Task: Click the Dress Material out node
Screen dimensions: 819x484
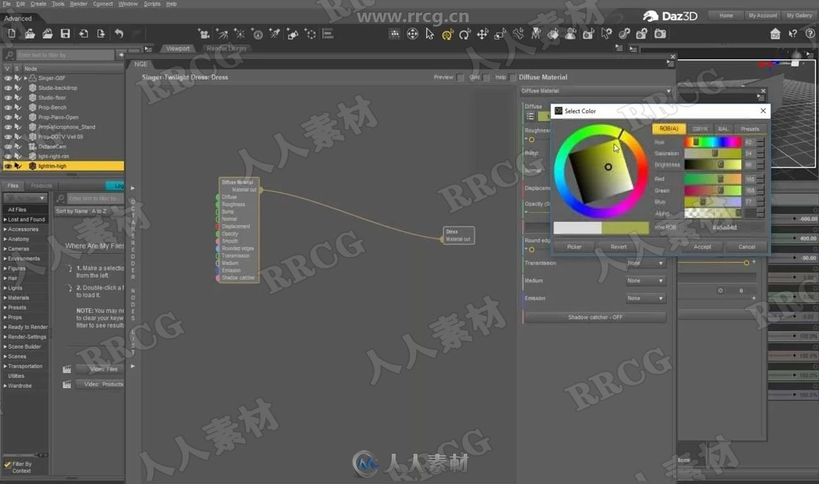Action: (459, 236)
